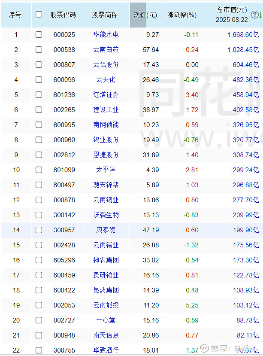Click the change value 2.81

click(192, 170)
